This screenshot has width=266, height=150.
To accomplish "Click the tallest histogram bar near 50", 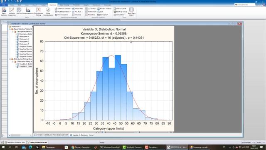I will coord(118,87).
